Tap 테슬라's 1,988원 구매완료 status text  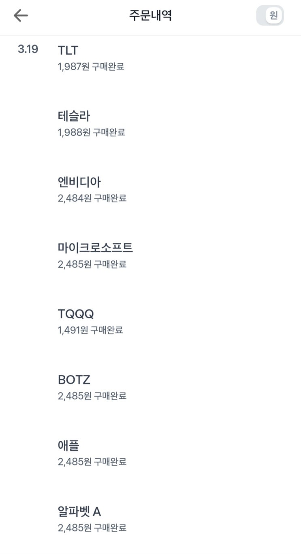pos(92,132)
